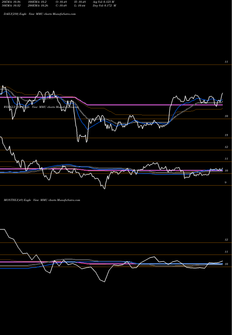This screenshot has height=335, width=232.
Task: Click the Avg Vol figure
Action: [x=103, y=2]
